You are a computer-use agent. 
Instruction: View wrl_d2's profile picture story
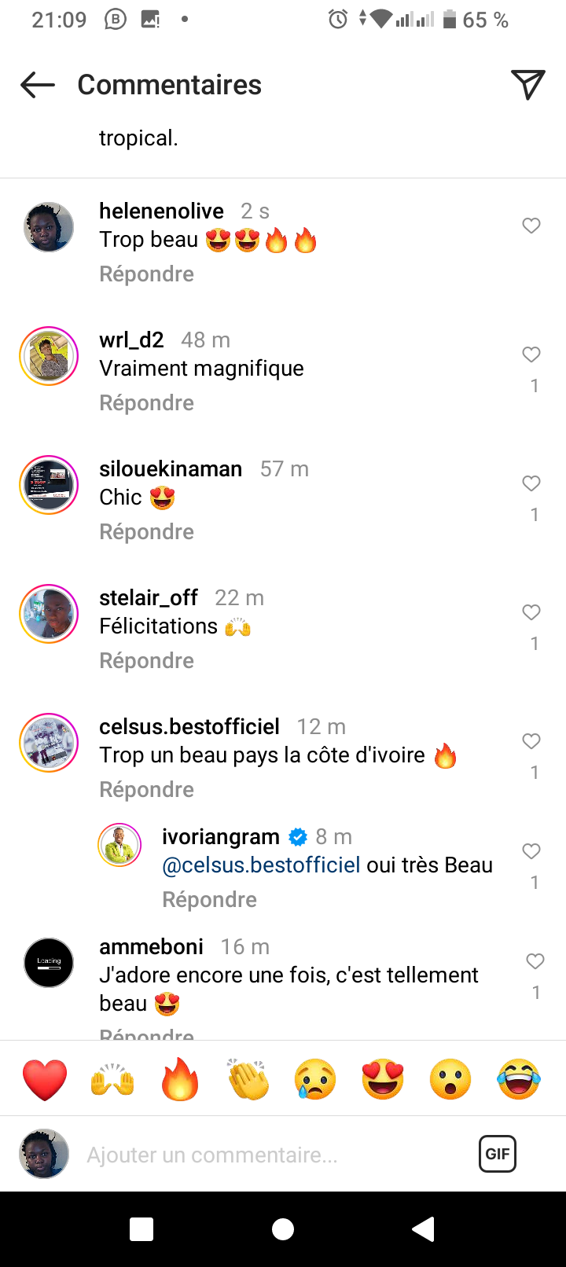(x=49, y=356)
